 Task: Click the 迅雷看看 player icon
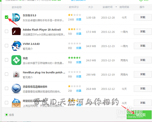click(16, 89)
